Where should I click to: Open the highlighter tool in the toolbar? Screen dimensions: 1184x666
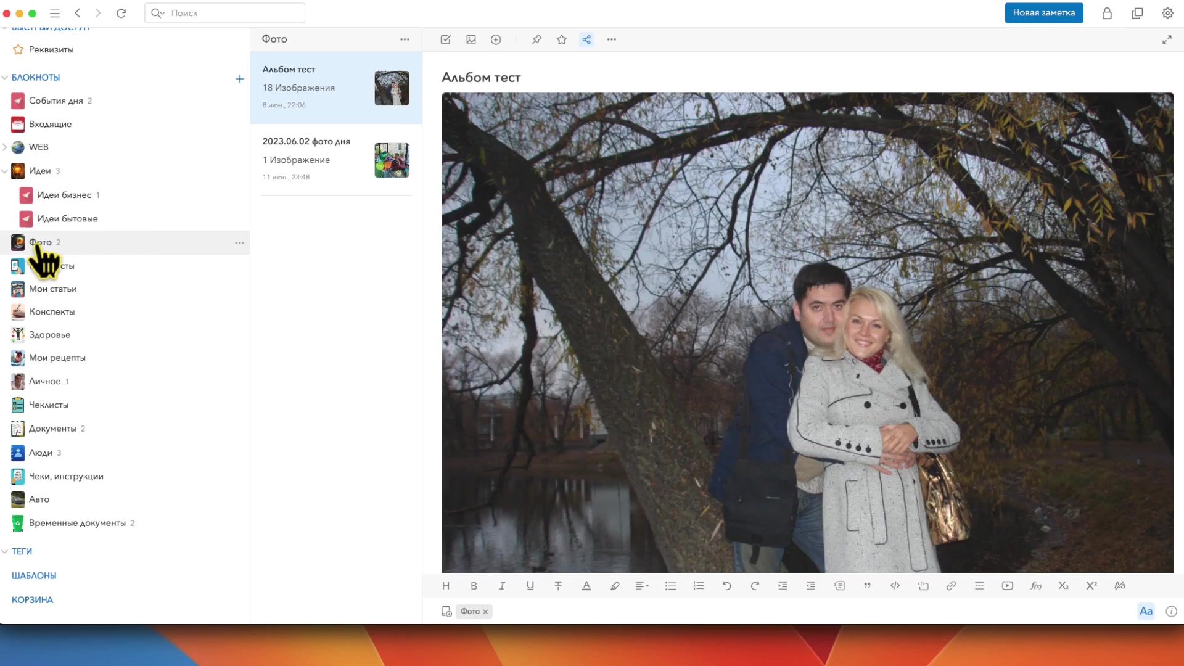615,586
